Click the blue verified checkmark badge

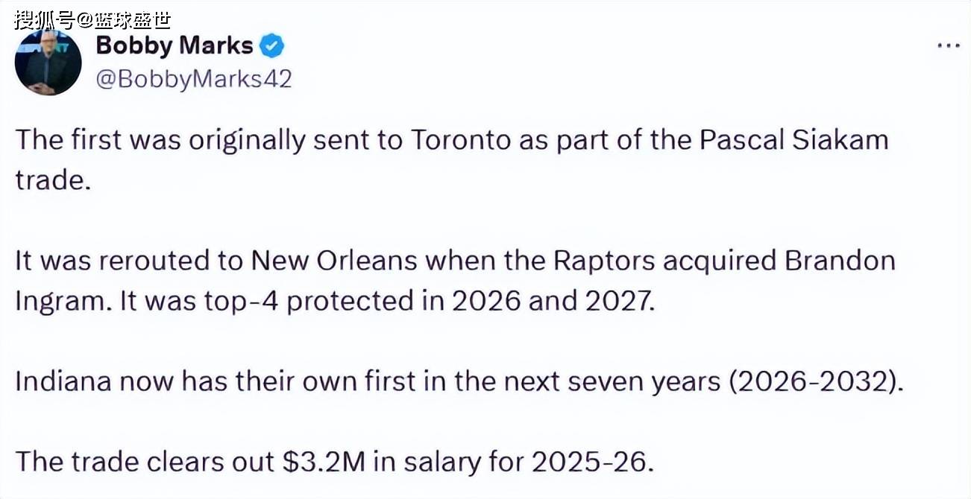tap(271, 46)
